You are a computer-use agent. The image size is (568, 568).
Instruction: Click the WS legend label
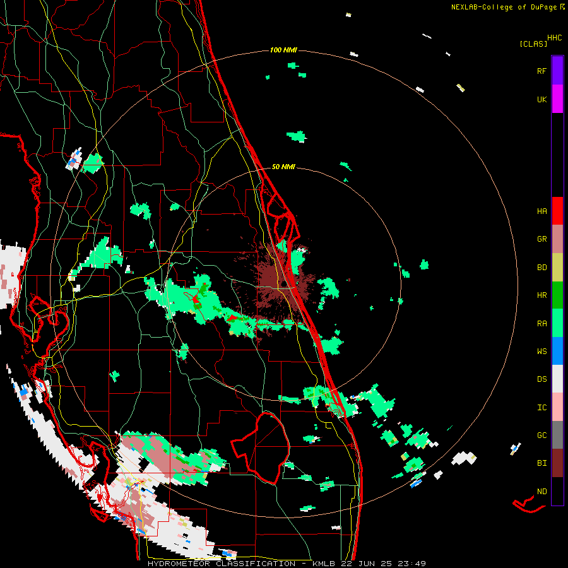click(541, 352)
